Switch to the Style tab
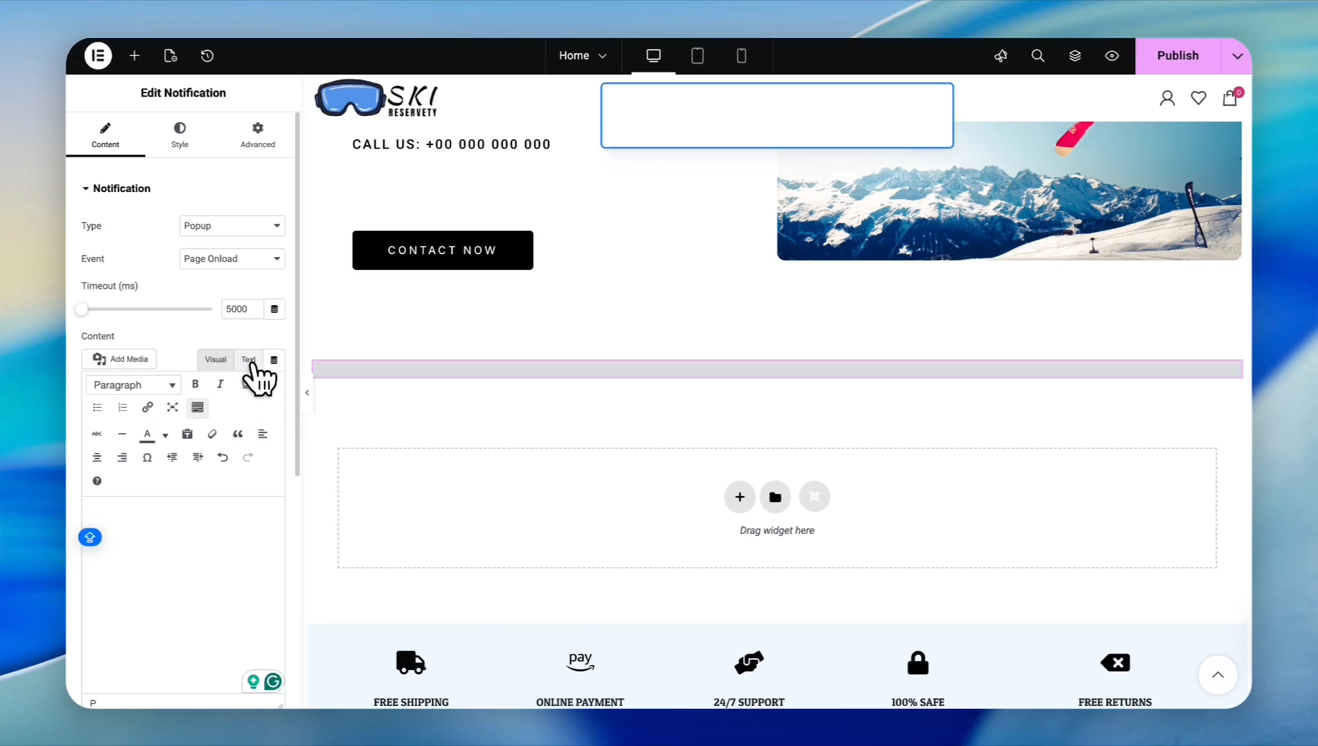 [180, 135]
